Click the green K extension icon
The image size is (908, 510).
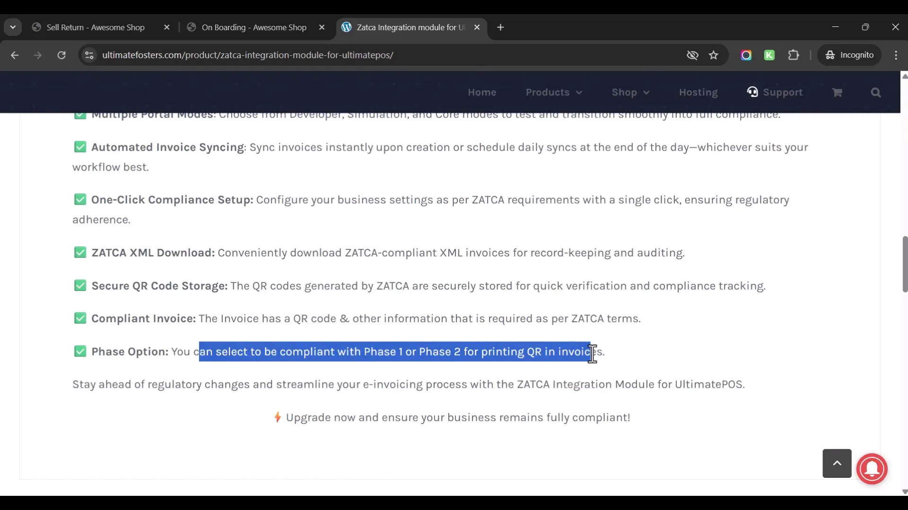point(769,55)
